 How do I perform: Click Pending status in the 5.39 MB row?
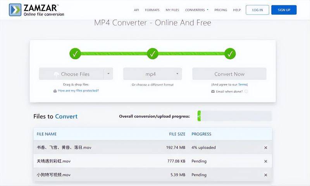[199, 175]
